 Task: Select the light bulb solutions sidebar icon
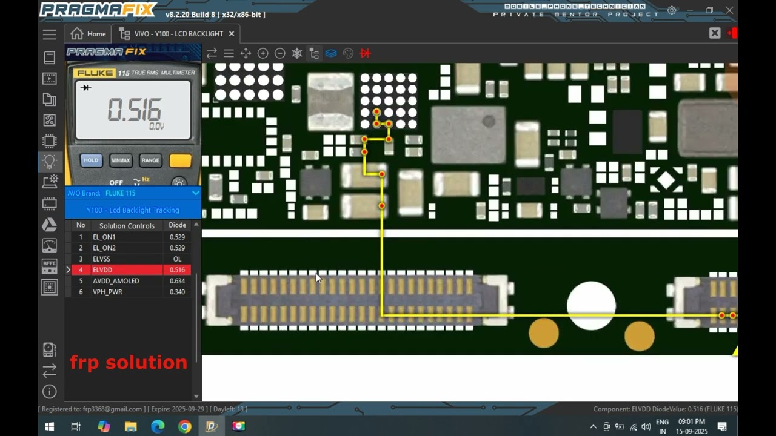50,162
